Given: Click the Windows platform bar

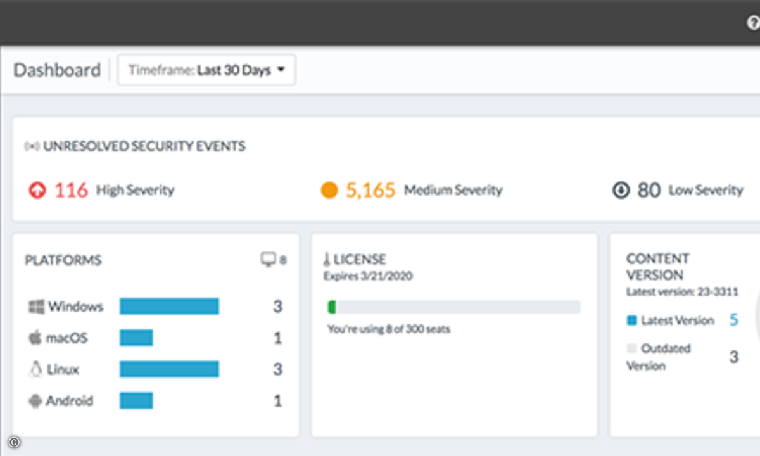Looking at the screenshot, I should (169, 307).
